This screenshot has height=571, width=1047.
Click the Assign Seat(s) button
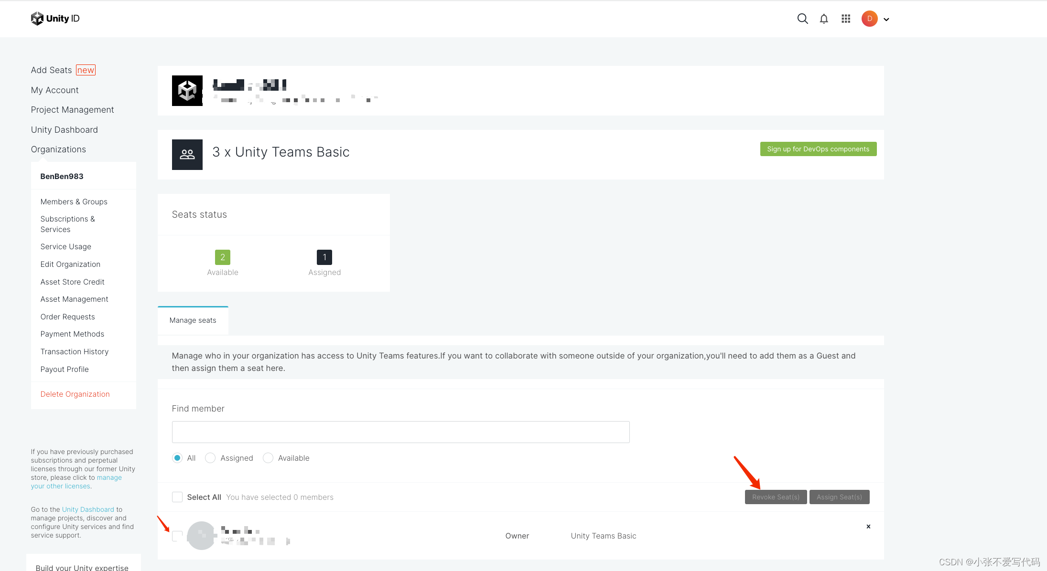tap(839, 497)
